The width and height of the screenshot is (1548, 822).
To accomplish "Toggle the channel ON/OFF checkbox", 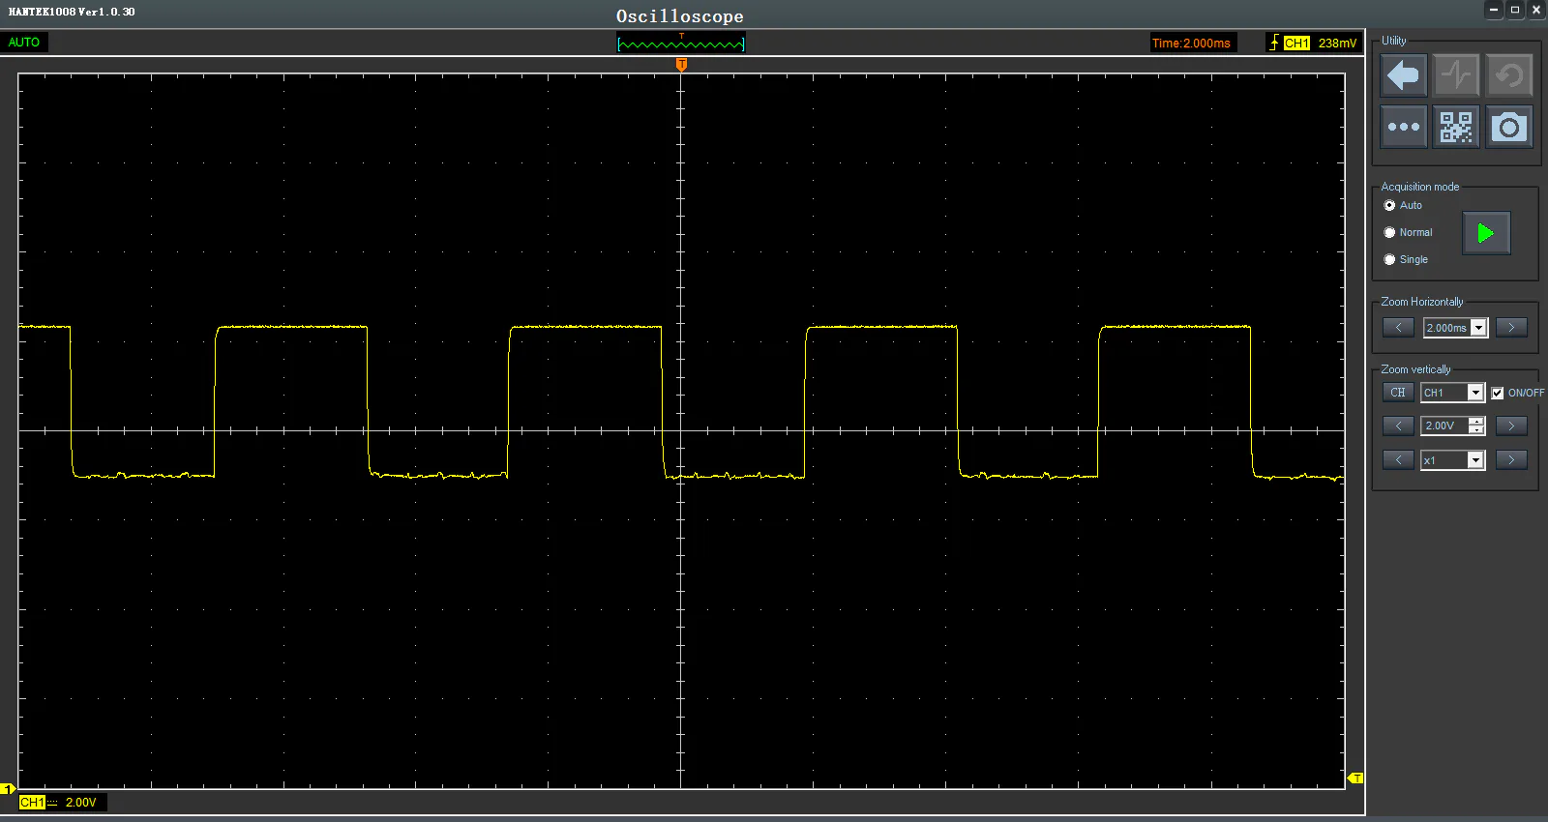I will 1498,393.
